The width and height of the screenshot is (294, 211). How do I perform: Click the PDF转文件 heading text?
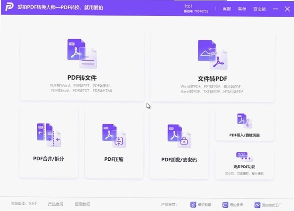click(x=82, y=78)
